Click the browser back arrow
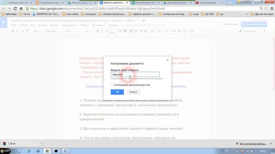 click(x=3, y=9)
